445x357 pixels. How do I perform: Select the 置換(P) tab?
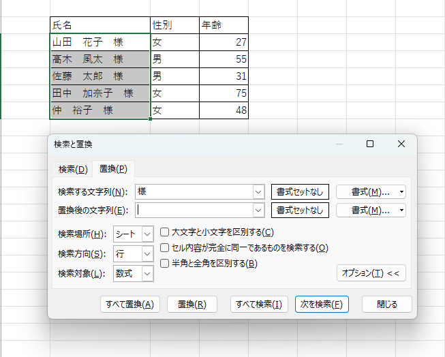tap(113, 169)
